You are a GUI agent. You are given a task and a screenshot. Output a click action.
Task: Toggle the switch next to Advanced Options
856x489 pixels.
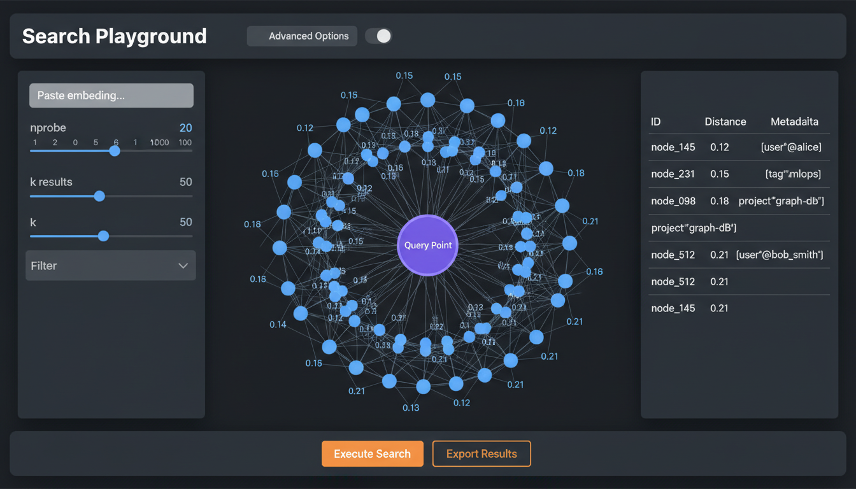click(x=378, y=36)
